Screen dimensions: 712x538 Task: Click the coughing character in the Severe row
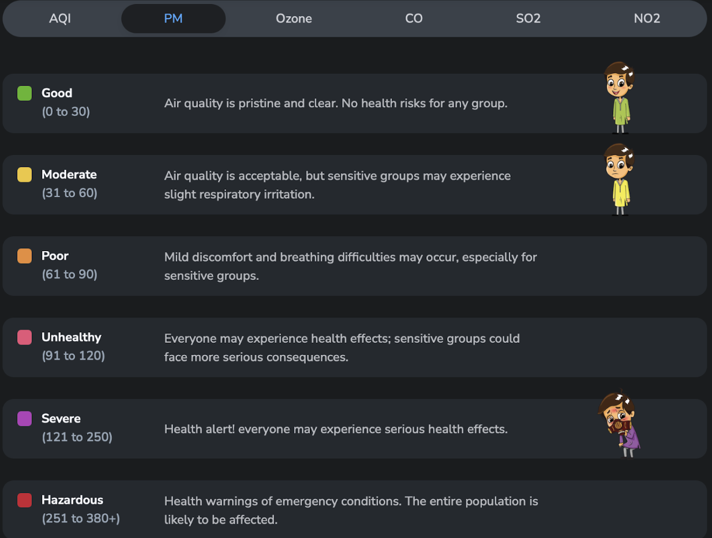pos(619,423)
